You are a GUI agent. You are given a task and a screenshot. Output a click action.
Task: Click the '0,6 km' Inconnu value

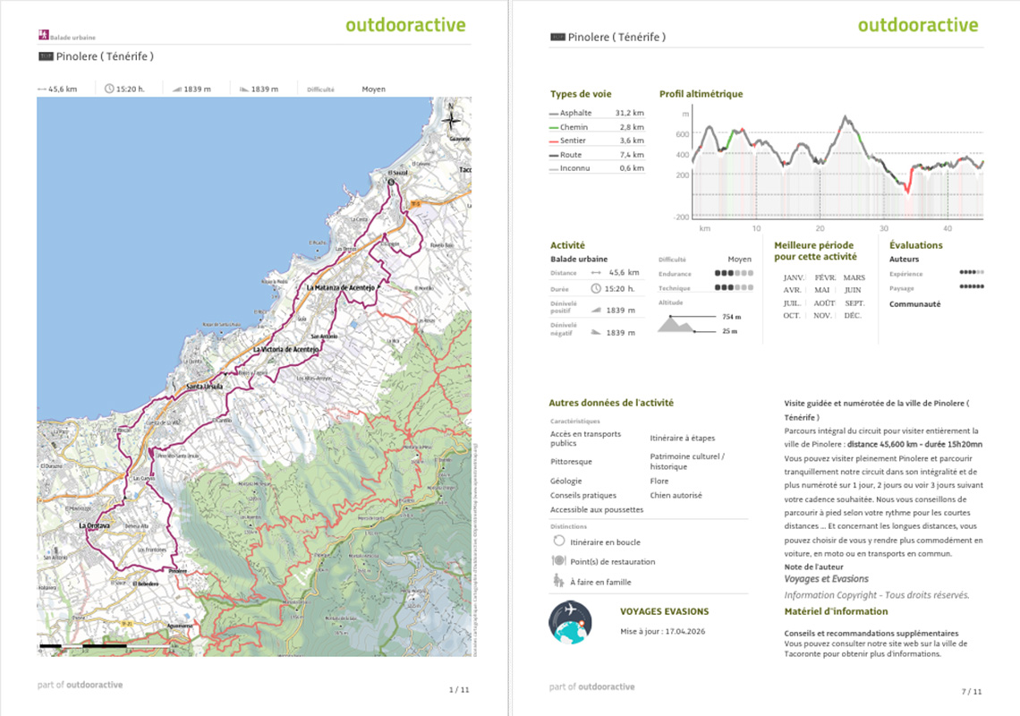point(632,168)
